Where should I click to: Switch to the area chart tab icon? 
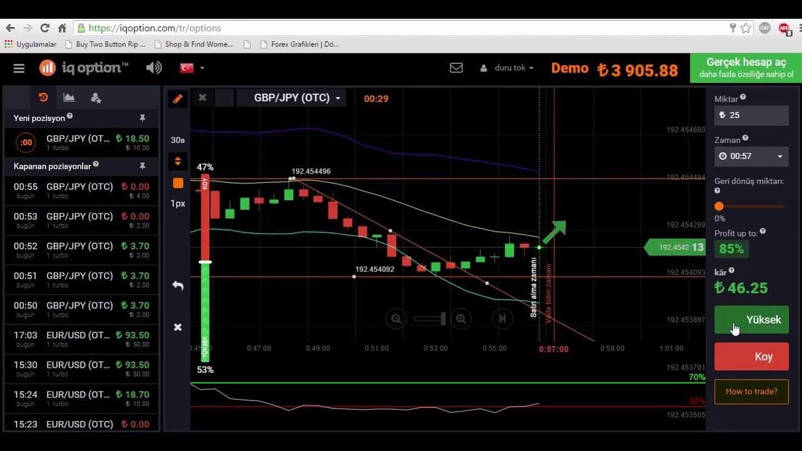(69, 97)
